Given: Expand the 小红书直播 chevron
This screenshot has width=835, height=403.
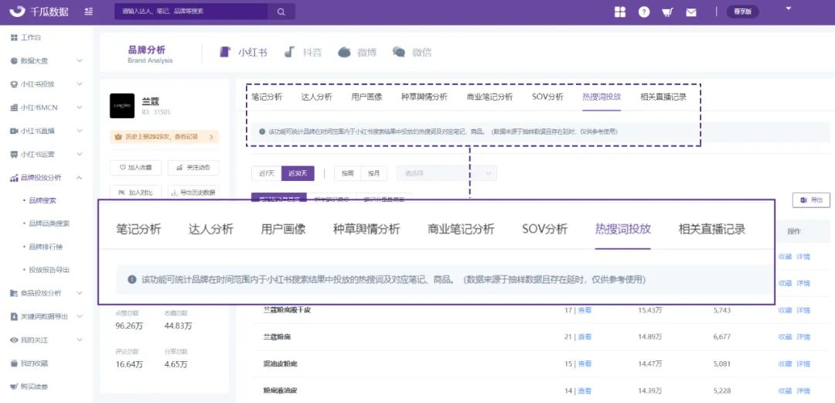Looking at the screenshot, I should click(x=80, y=131).
